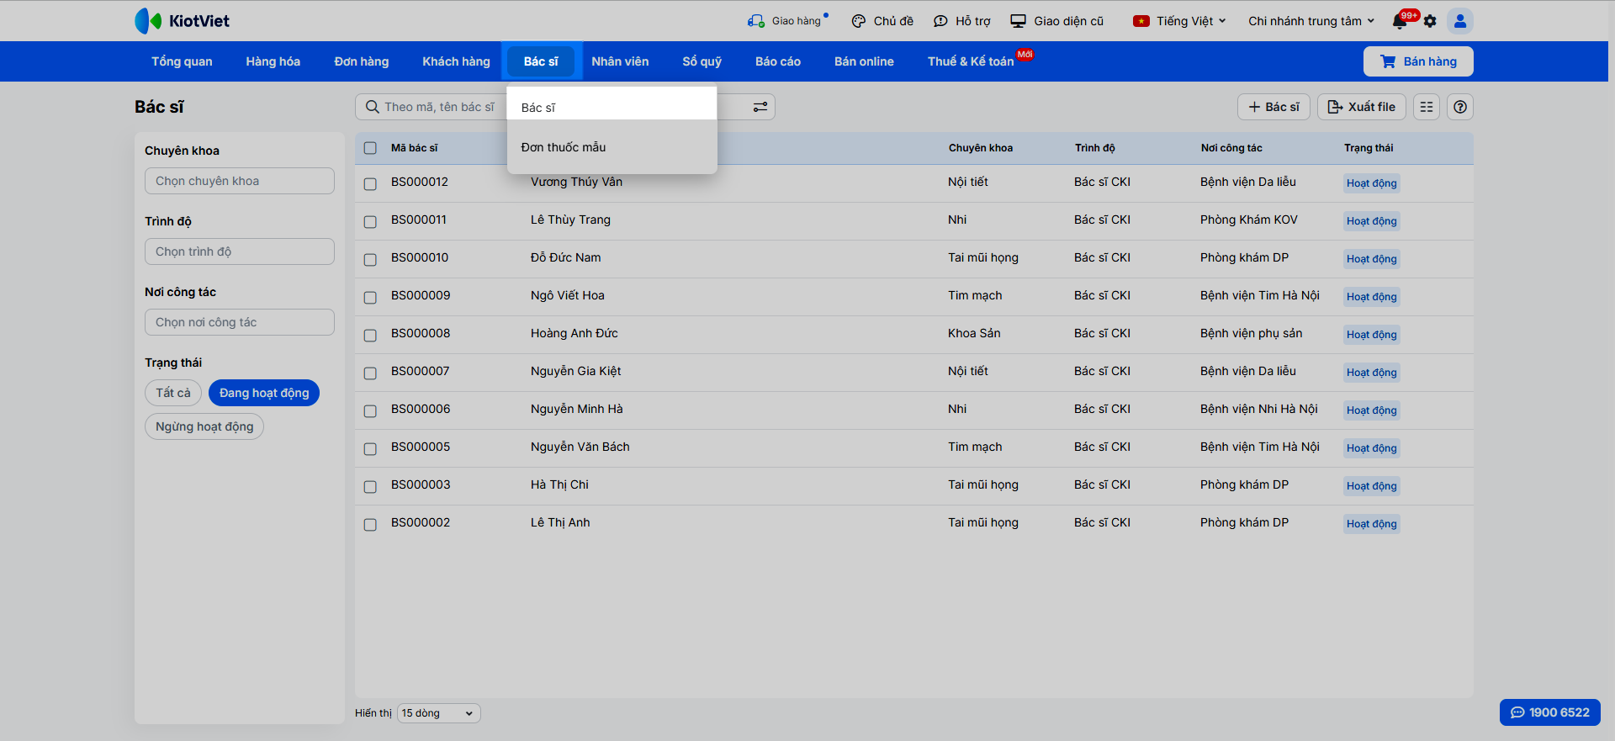Select Bác sĩ in the dropdown menu

point(612,107)
